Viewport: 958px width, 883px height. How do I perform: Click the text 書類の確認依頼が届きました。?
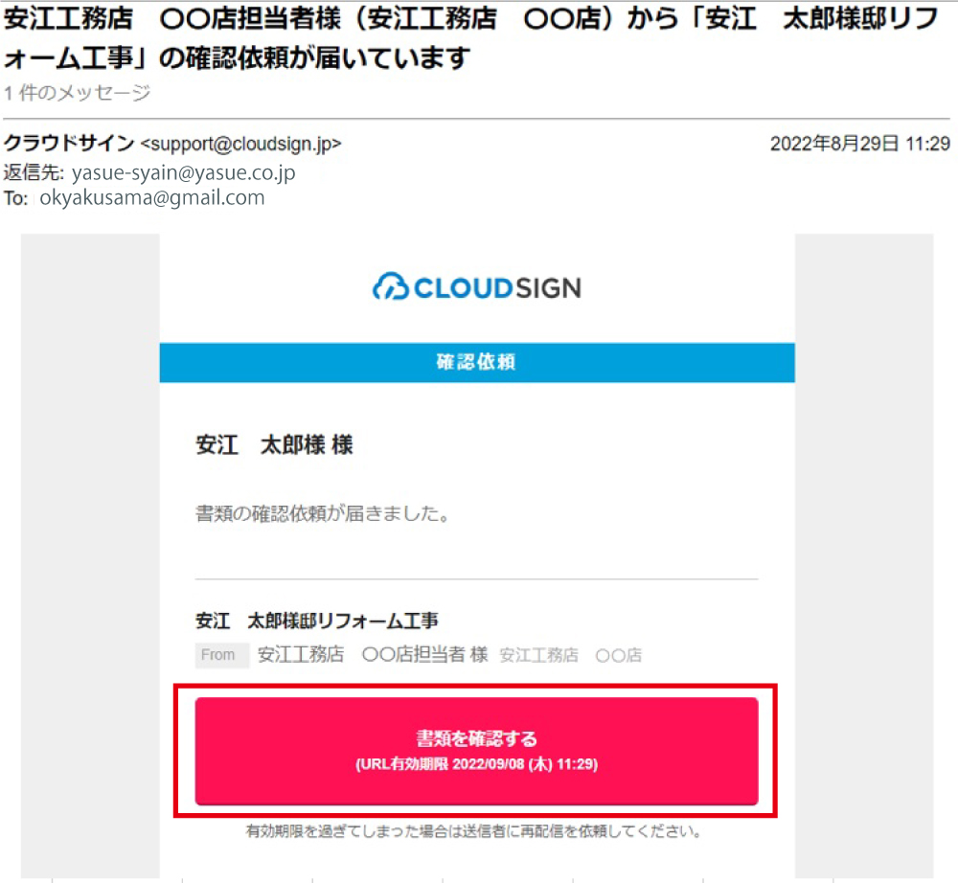point(323,513)
